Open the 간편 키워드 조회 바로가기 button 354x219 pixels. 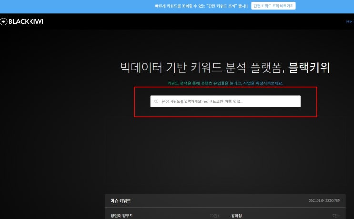click(x=273, y=6)
